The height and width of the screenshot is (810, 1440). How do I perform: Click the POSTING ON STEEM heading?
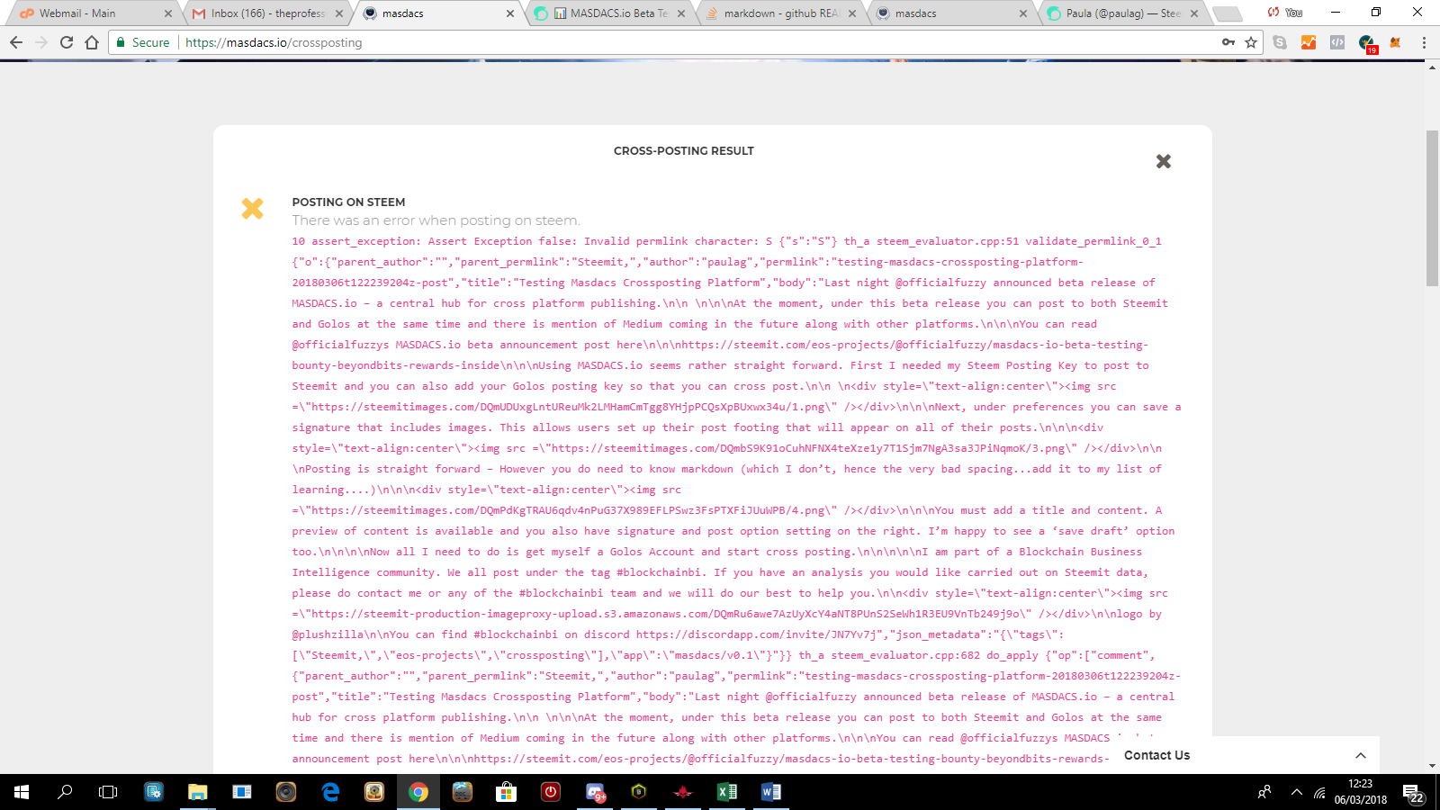pyautogui.click(x=348, y=202)
